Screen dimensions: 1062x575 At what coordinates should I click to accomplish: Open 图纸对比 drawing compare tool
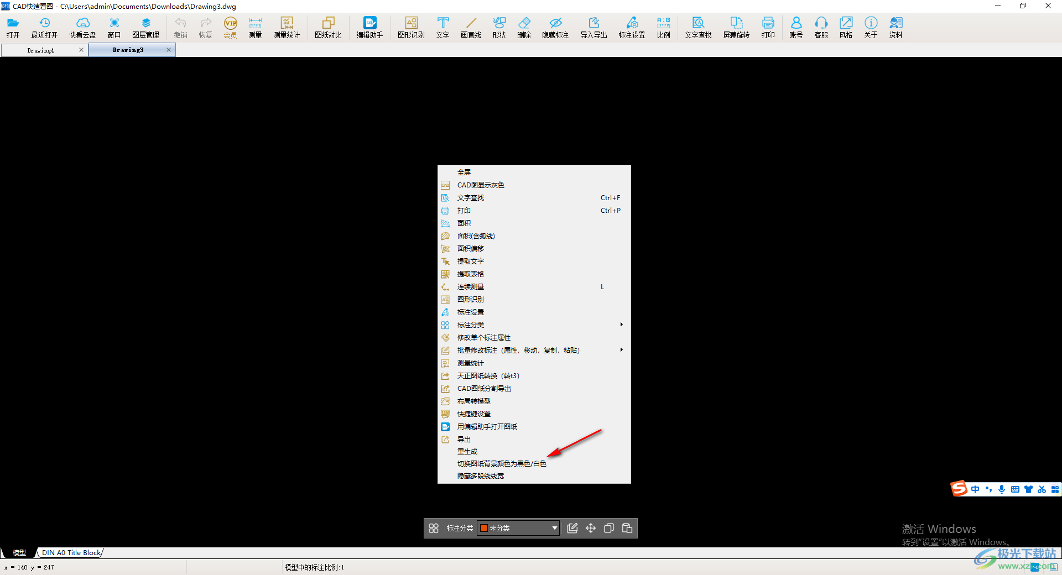pyautogui.click(x=328, y=27)
